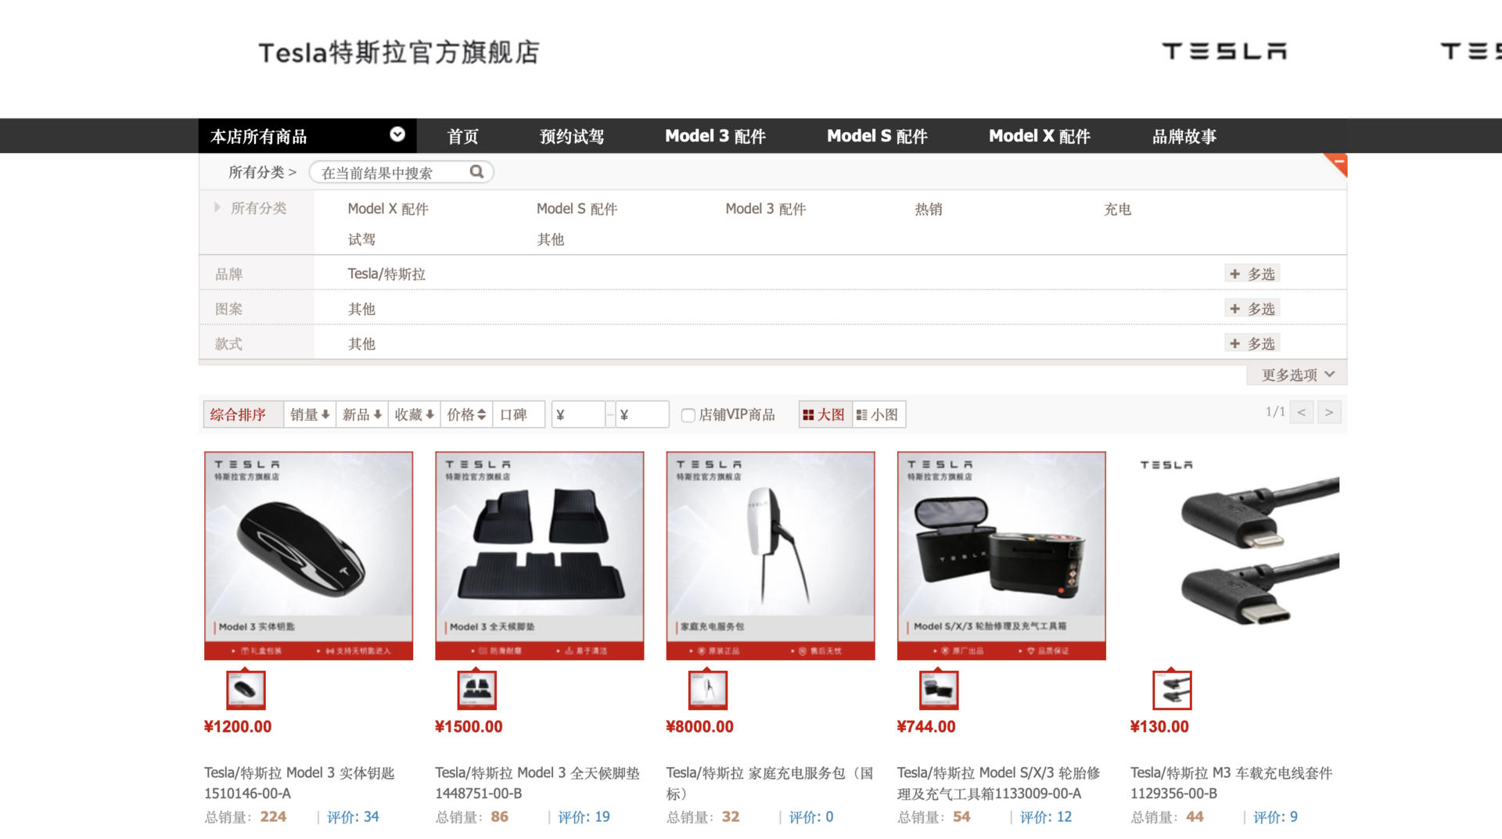Screen dimensions: 1502x839
Task: Expand 更多选项 options
Action: [1297, 375]
